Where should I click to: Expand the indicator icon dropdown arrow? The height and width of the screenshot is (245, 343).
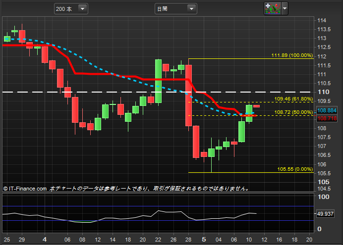click(285, 8)
